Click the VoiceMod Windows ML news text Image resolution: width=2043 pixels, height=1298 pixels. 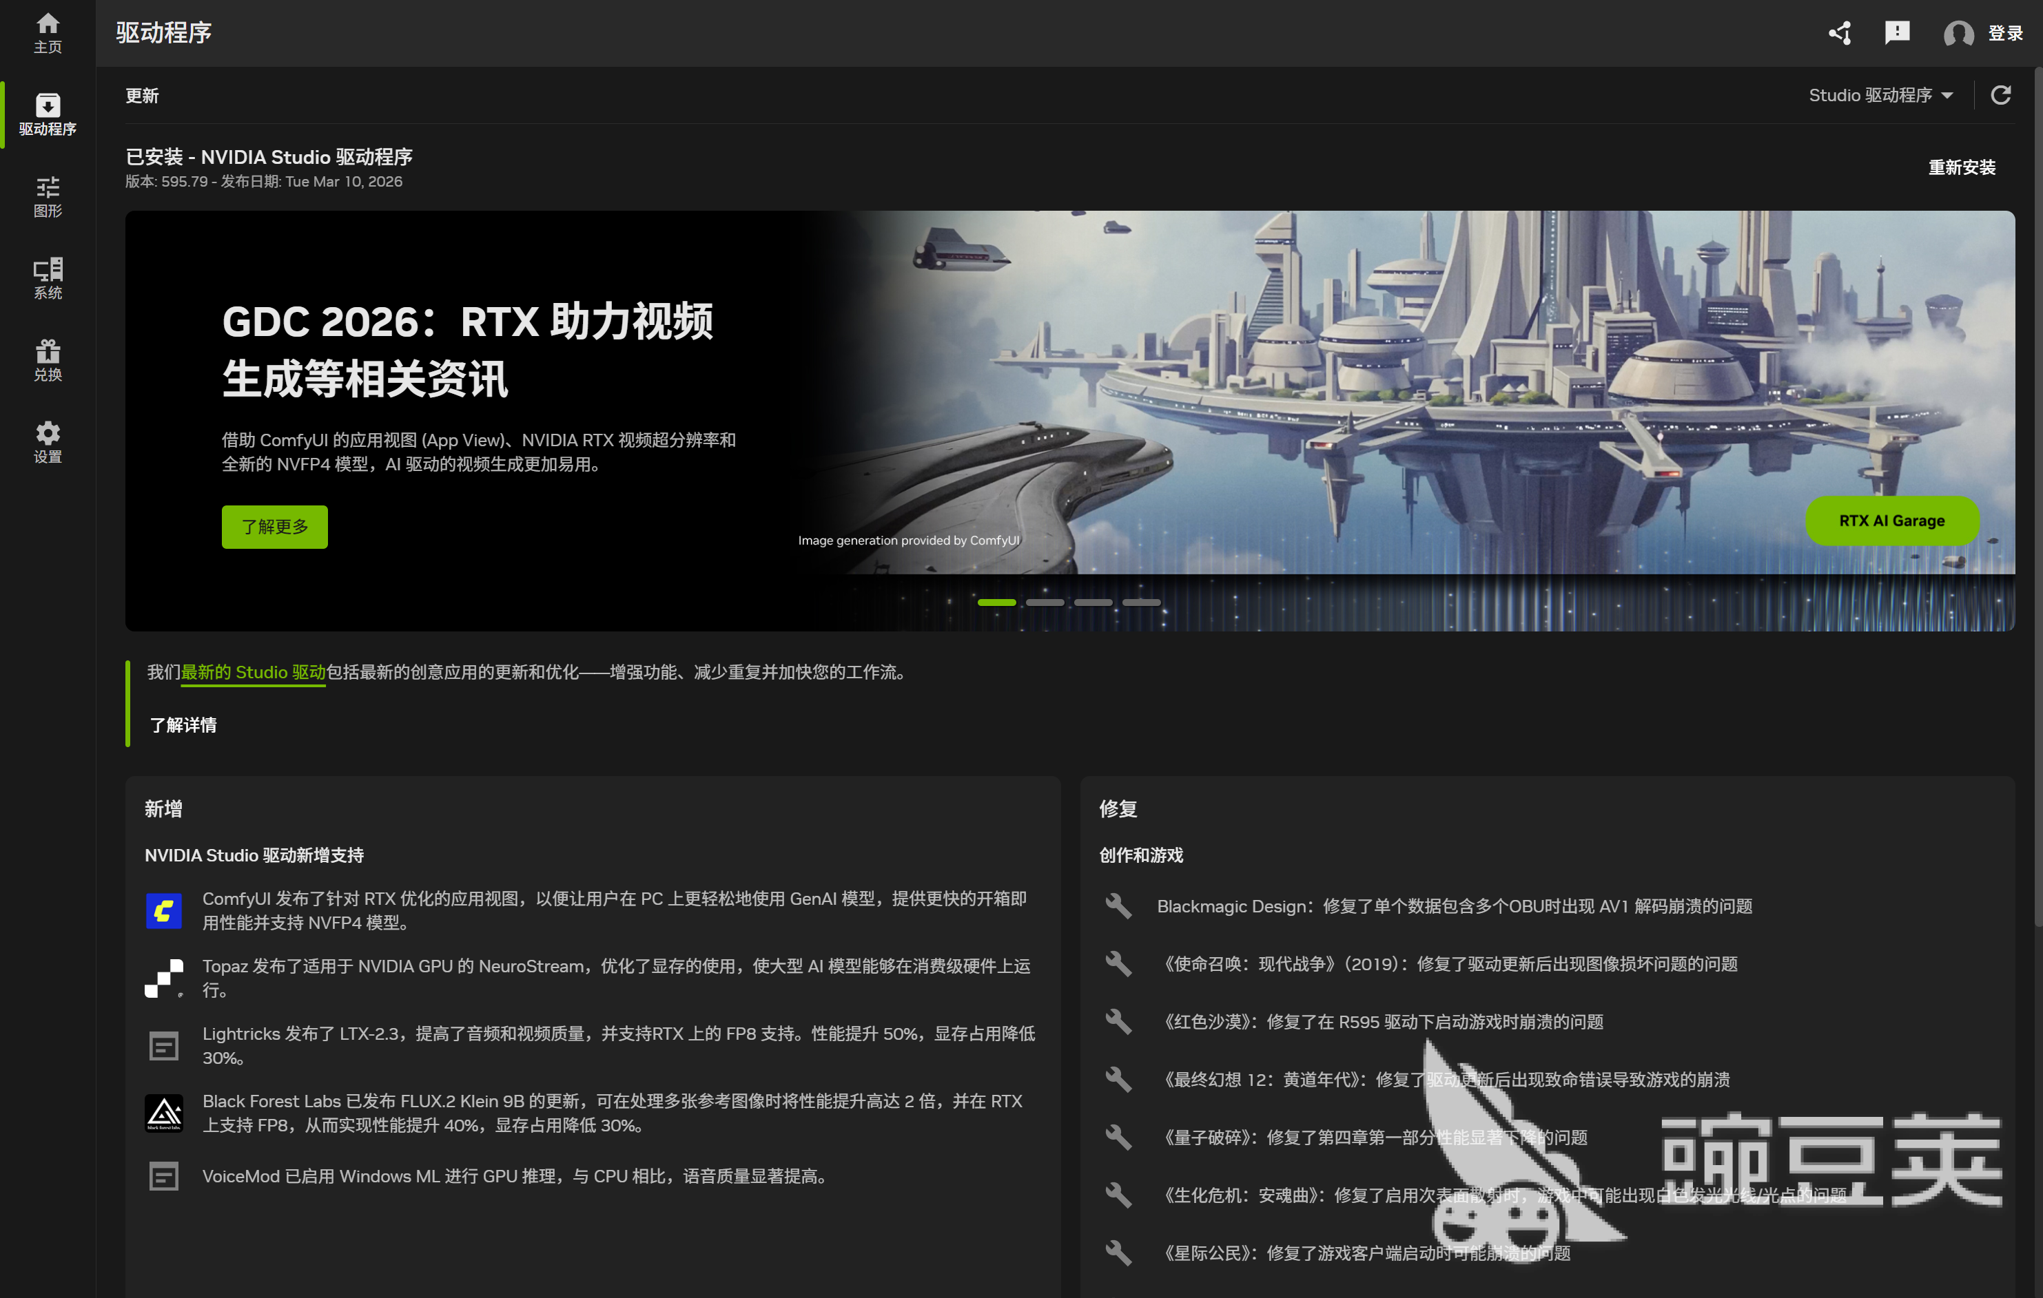click(x=515, y=1176)
